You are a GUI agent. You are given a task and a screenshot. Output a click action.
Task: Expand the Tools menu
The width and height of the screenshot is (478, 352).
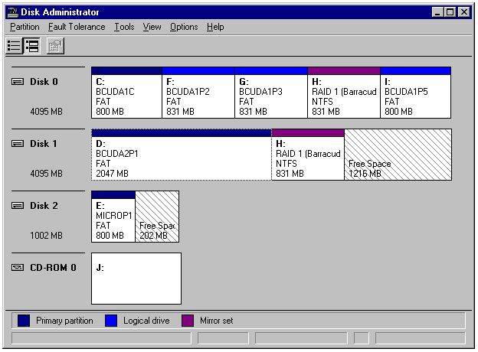124,27
